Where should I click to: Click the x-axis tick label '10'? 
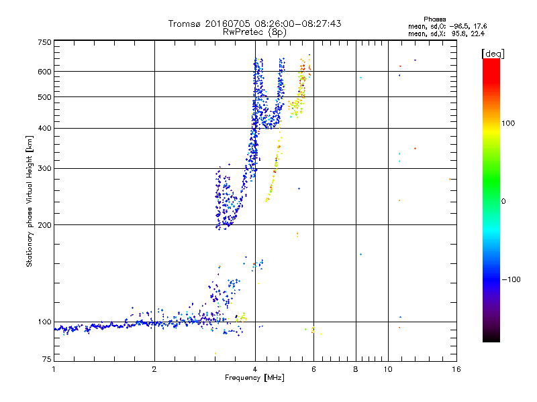pyautogui.click(x=388, y=369)
